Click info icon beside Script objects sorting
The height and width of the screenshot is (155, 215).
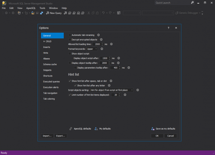(x=137, y=90)
